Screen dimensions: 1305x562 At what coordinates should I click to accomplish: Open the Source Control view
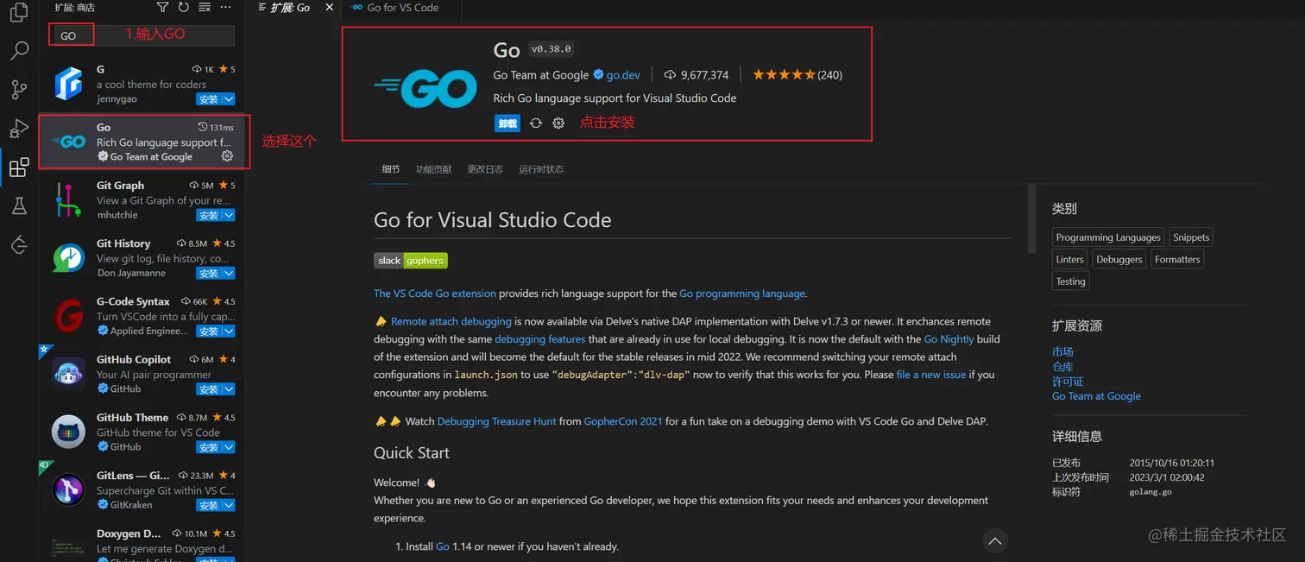coord(18,89)
